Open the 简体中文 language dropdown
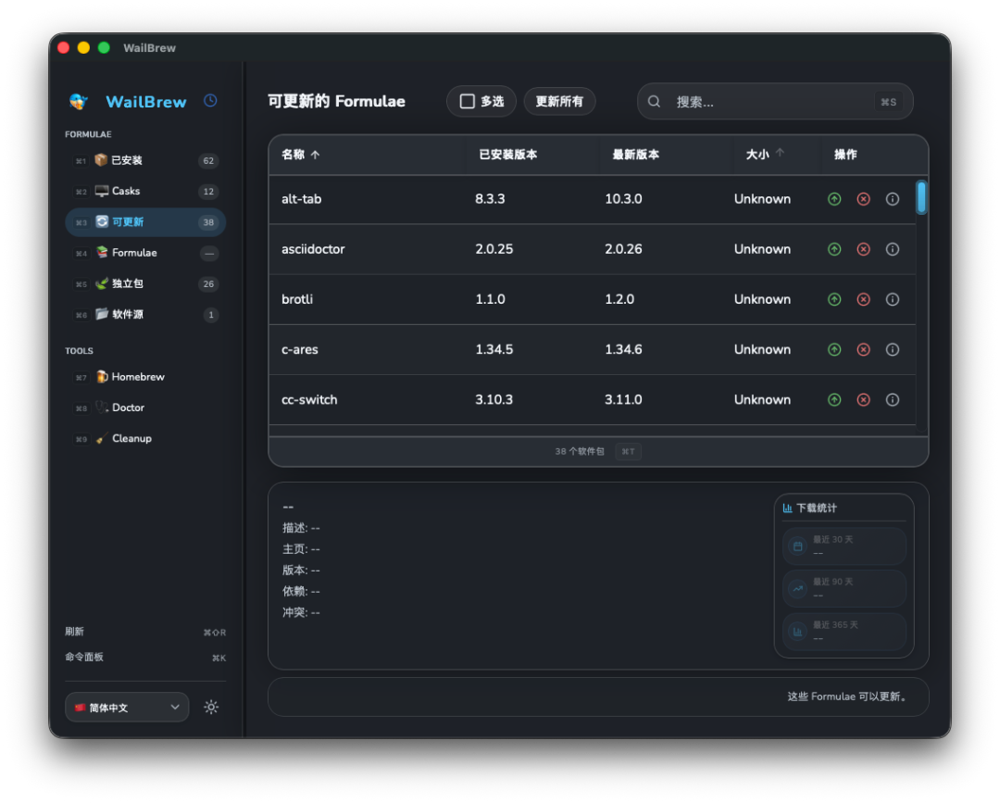This screenshot has height=803, width=1000. (x=127, y=707)
